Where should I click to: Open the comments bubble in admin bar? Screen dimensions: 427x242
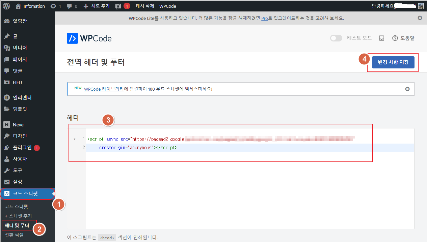[x=72, y=6]
